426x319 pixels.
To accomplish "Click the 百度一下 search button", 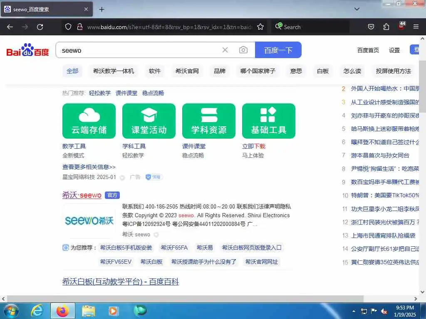I will (278, 50).
